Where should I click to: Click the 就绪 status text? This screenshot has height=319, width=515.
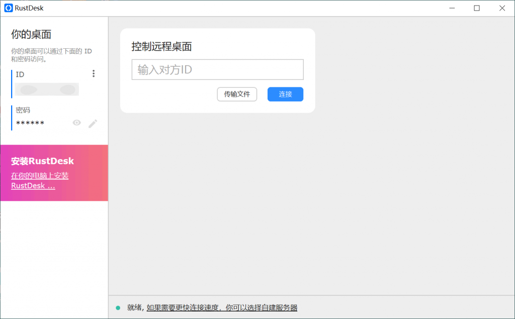(134, 307)
